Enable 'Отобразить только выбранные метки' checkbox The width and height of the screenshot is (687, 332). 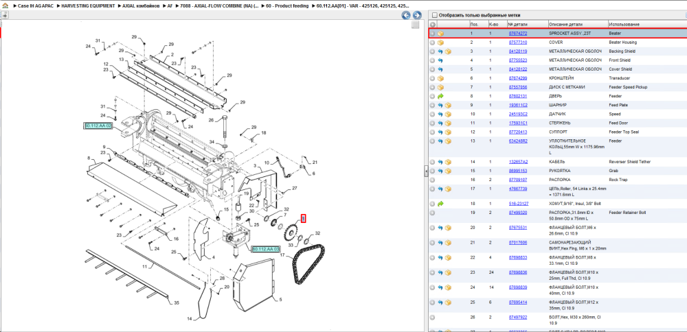pyautogui.click(x=435, y=15)
